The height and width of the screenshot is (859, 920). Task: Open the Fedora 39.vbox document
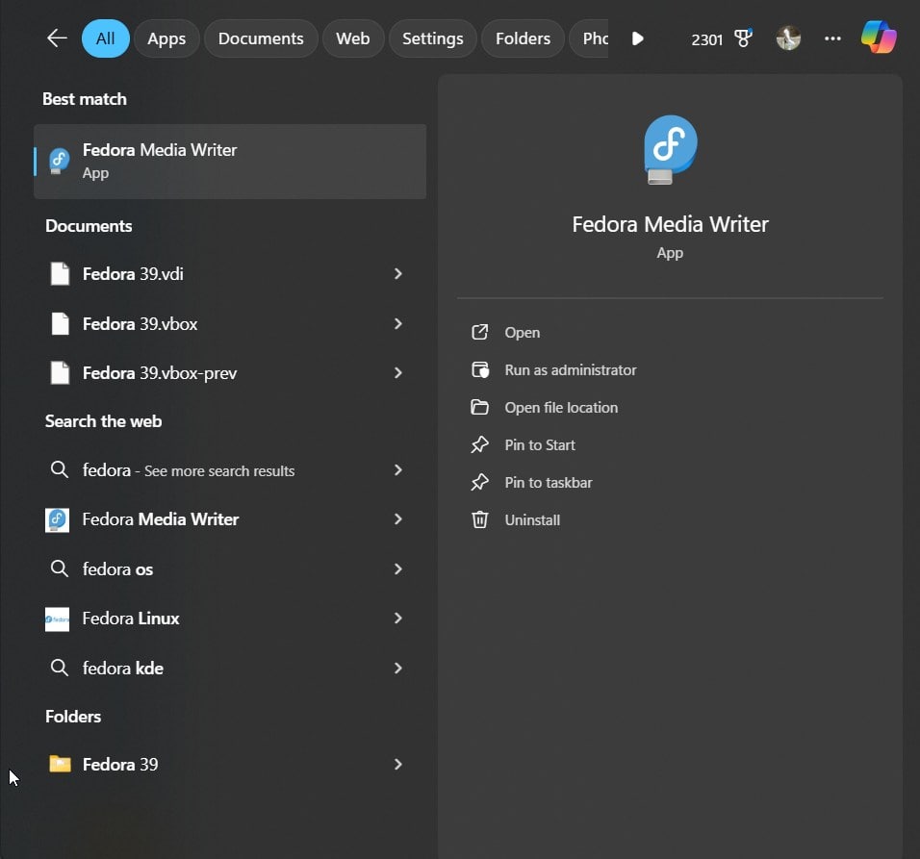[x=230, y=323]
